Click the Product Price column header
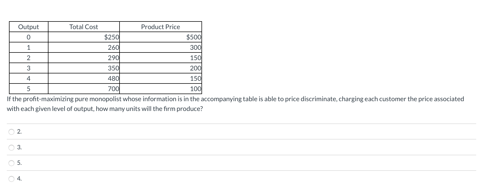Image resolution: width=483 pixels, height=192 pixels. 160,27
